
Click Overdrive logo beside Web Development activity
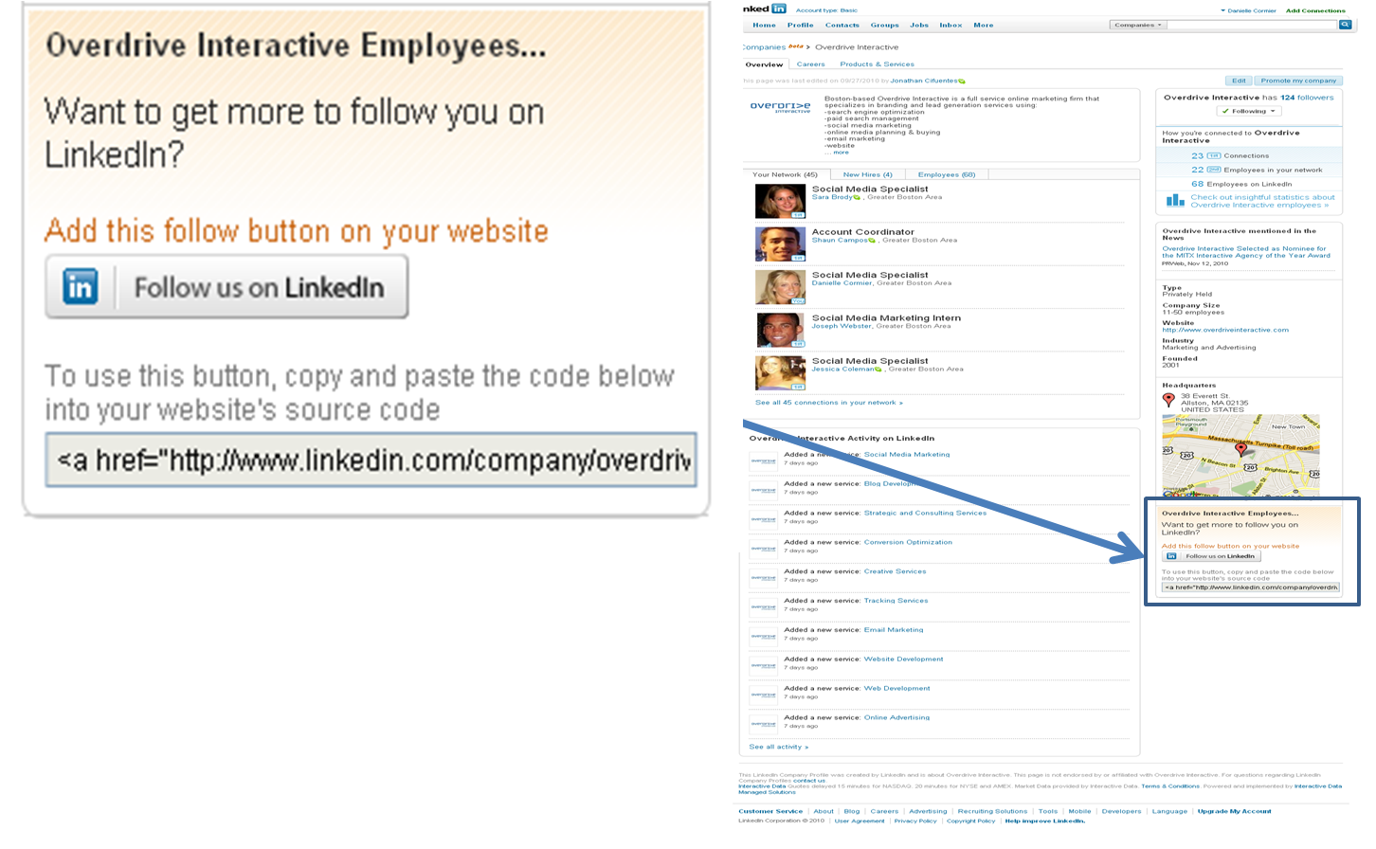tap(764, 695)
